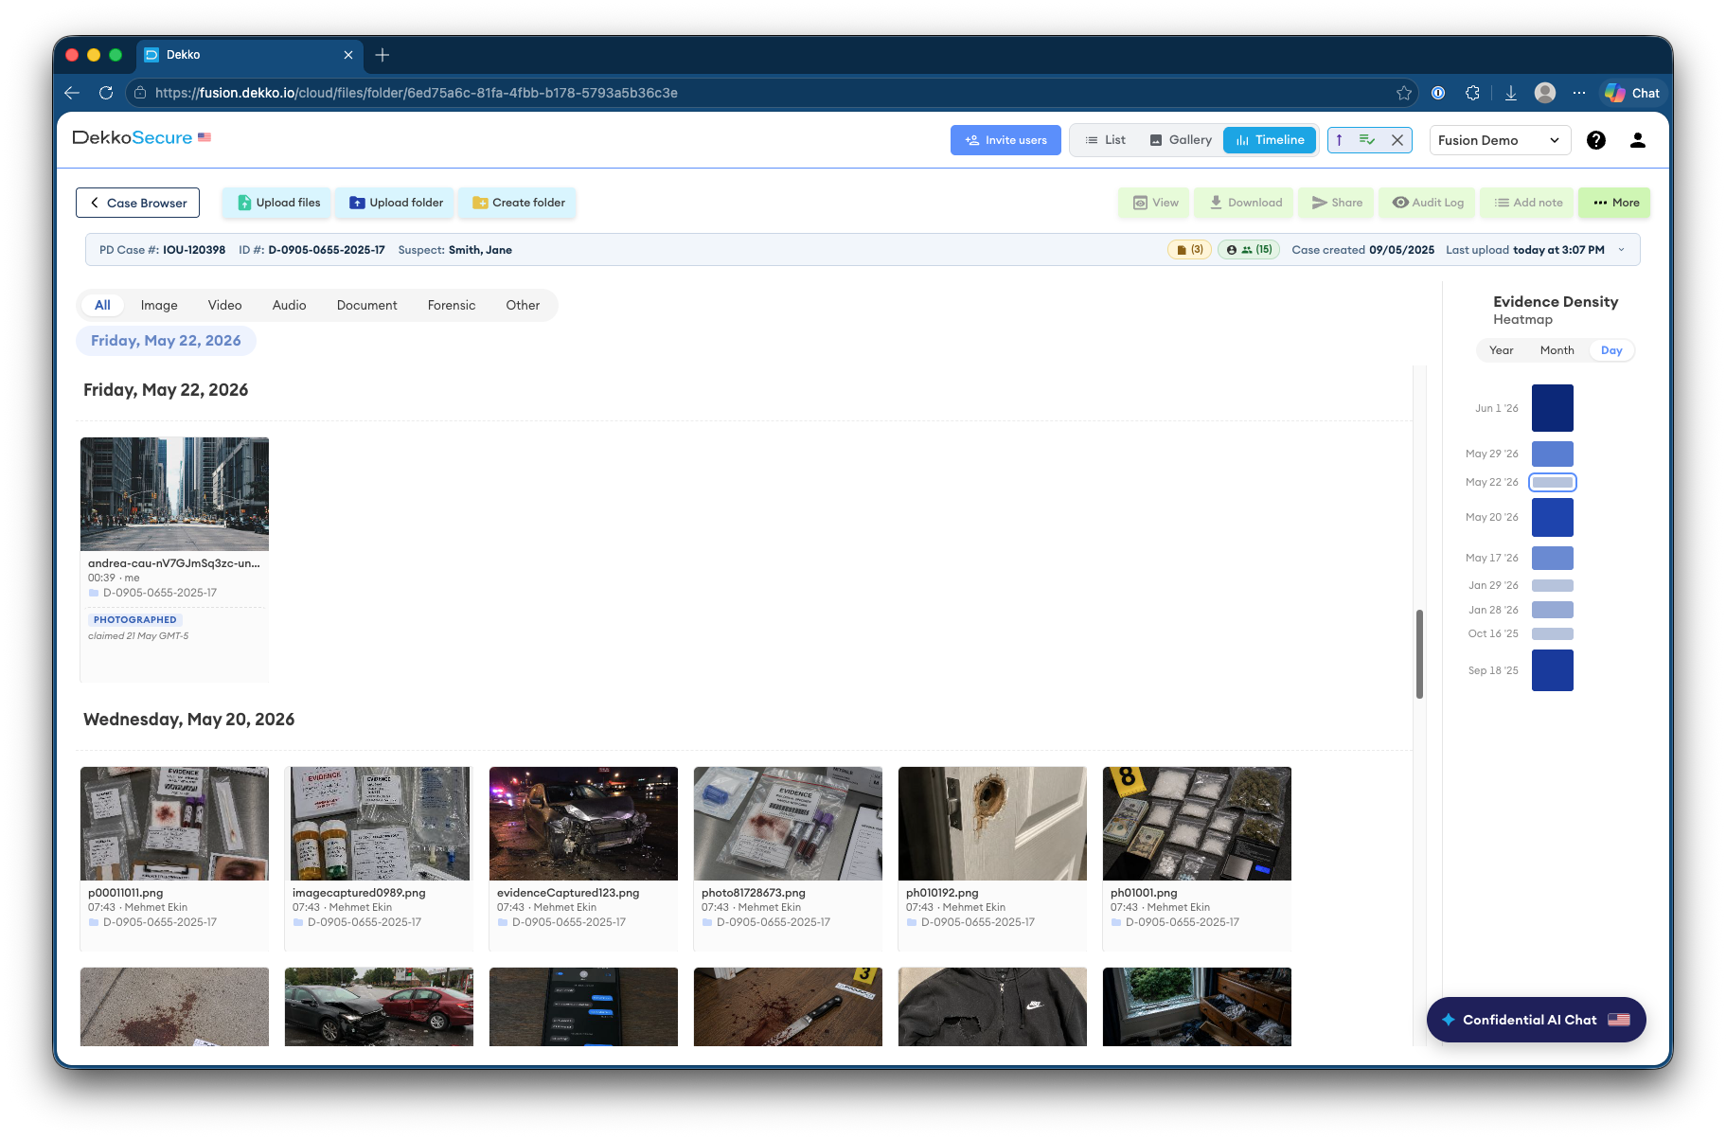Open browser extensions puzzle icon
Image resolution: width=1726 pixels, height=1139 pixels.
[x=1472, y=93]
